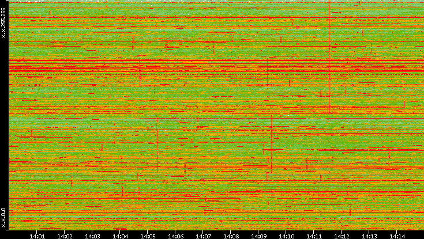Click the 14:07 time axis label
The width and height of the screenshot is (424, 239).
[203, 236]
